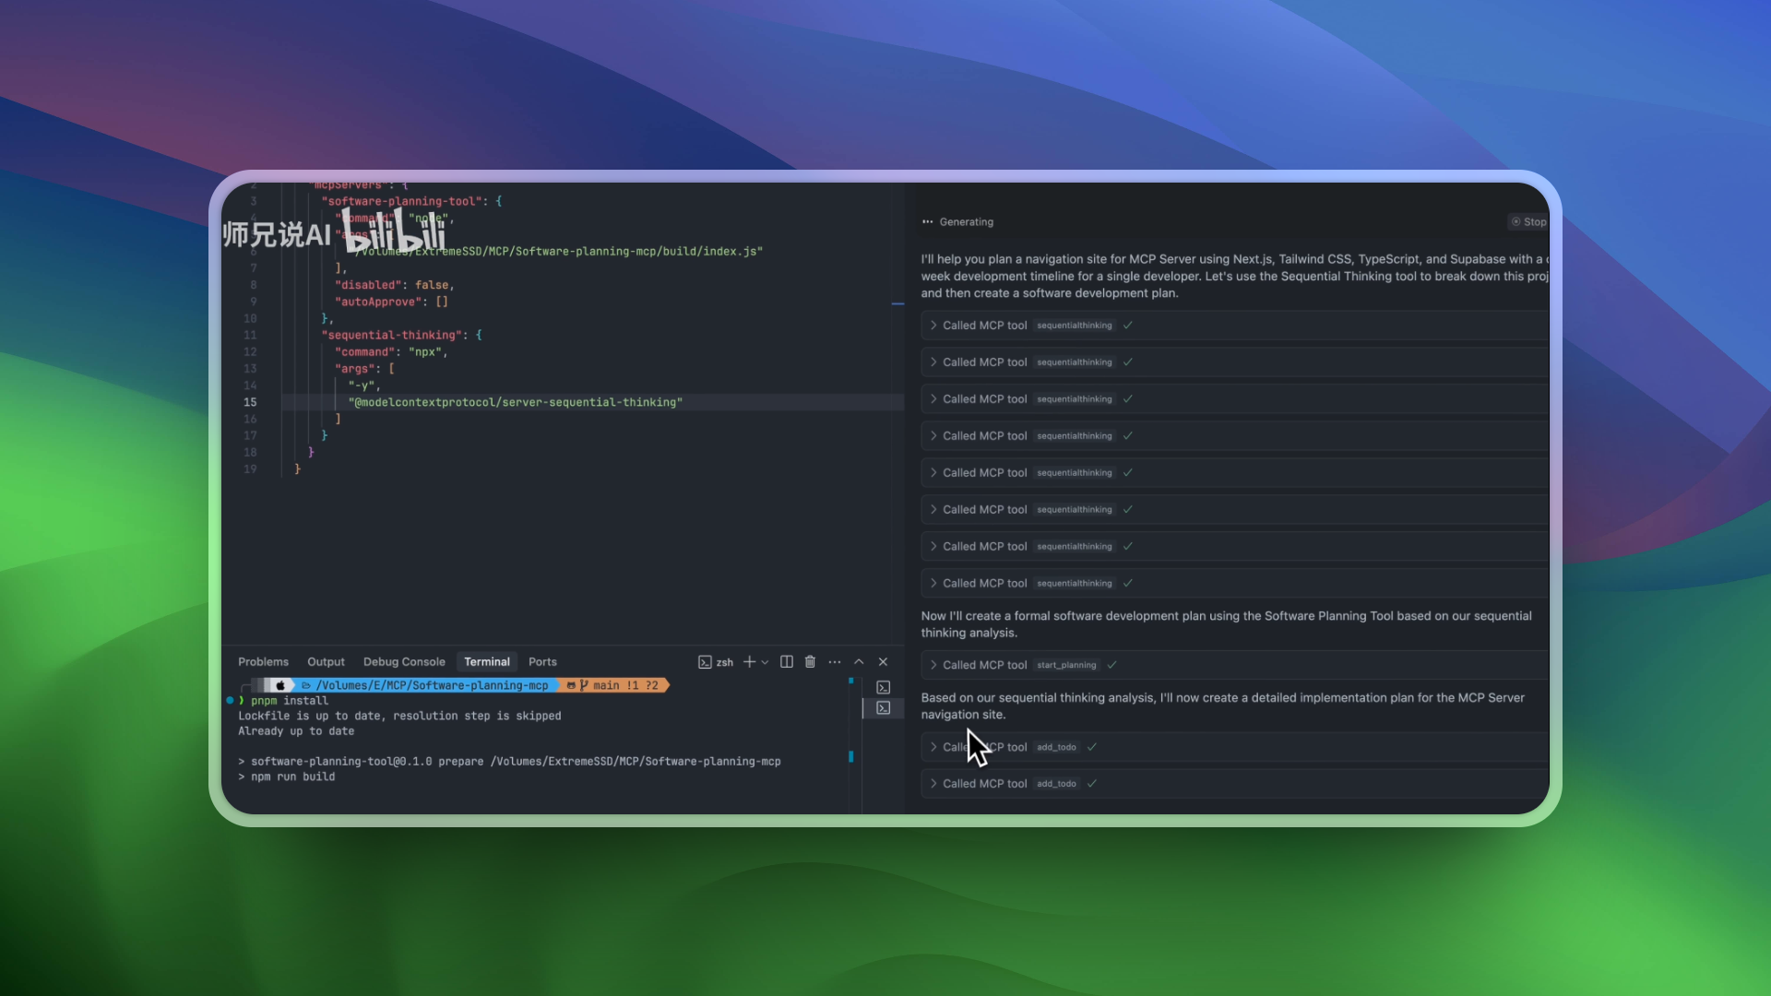
Task: Open the Output tab
Action: point(326,662)
